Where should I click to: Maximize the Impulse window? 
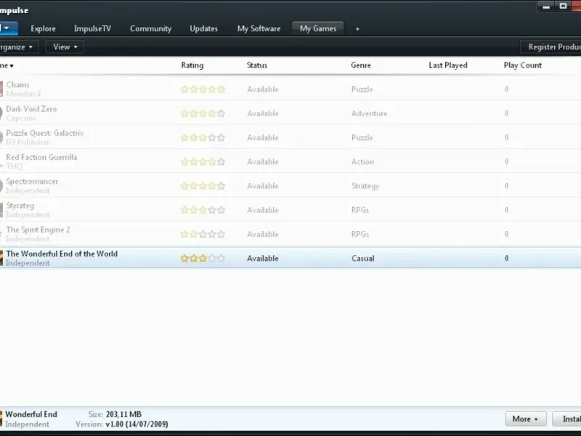point(563,6)
